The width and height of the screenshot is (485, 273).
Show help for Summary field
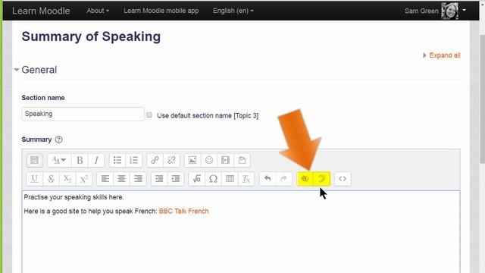(x=58, y=140)
